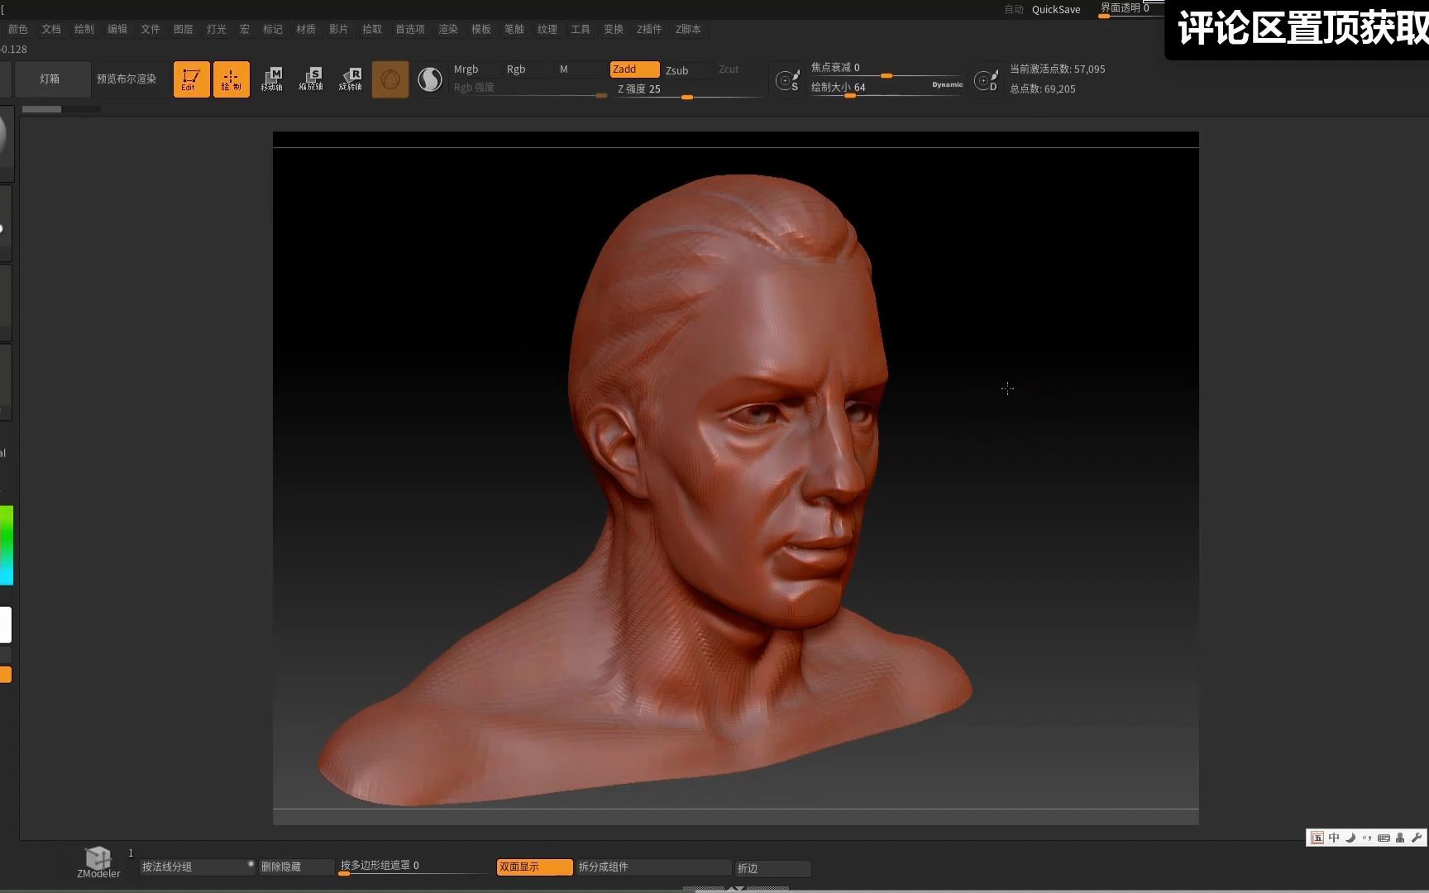Click the ZModeler cube icon bottom left
Screen dimensions: 1429x893
(x=97, y=858)
